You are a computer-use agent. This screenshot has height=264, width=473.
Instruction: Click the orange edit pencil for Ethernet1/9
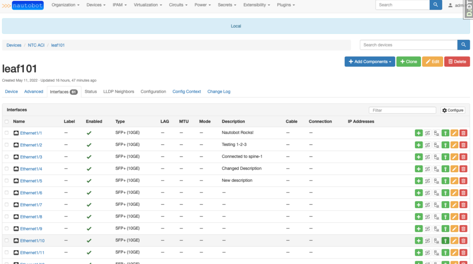[455, 229]
